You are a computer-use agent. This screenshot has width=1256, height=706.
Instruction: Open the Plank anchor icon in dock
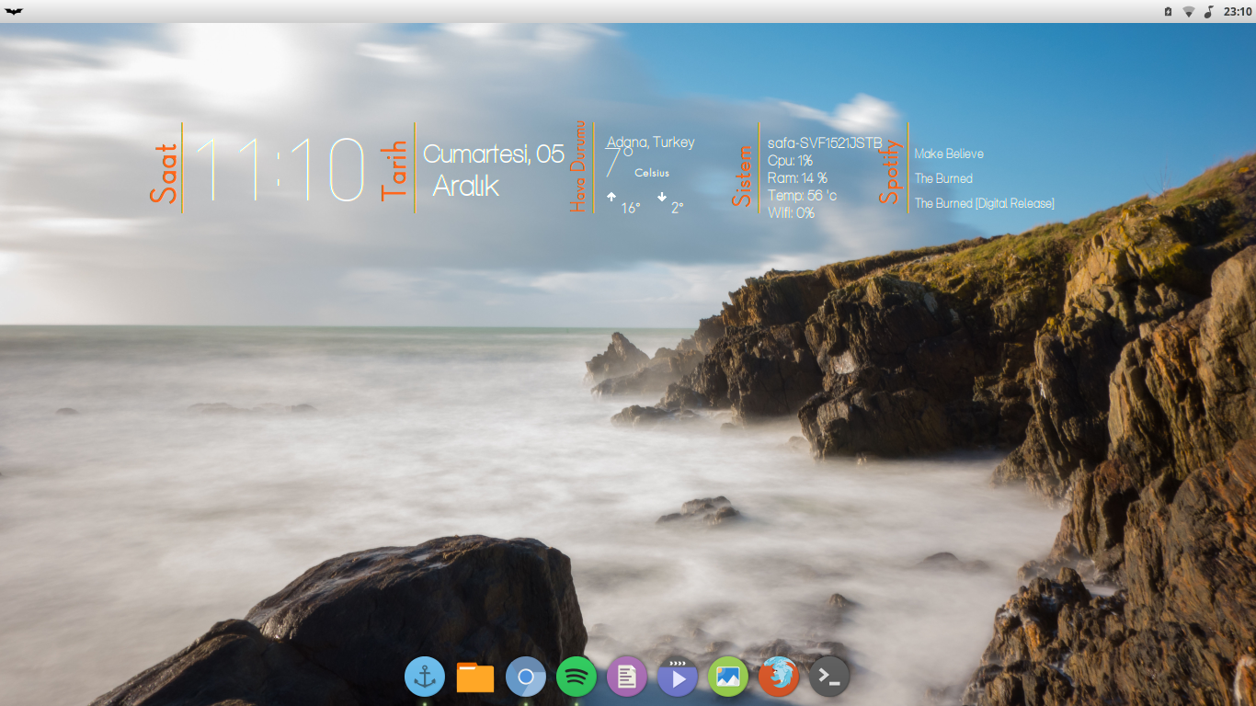[x=425, y=678]
